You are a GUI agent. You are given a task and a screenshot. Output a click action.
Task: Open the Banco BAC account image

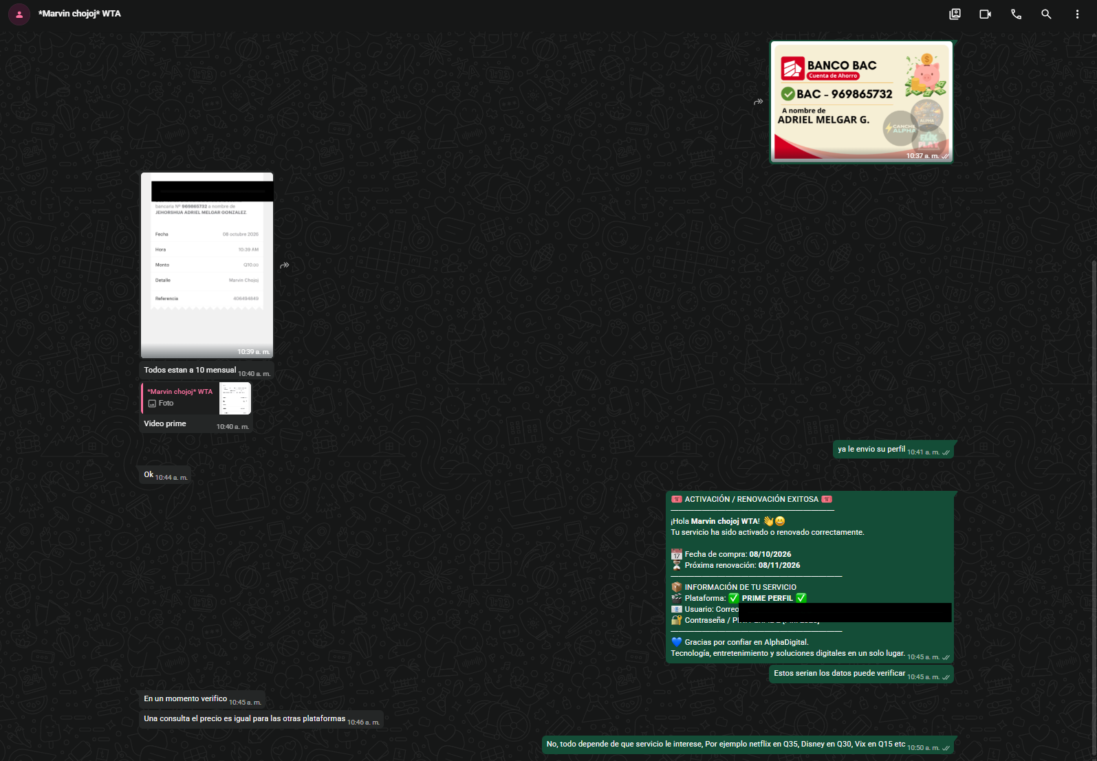point(861,102)
